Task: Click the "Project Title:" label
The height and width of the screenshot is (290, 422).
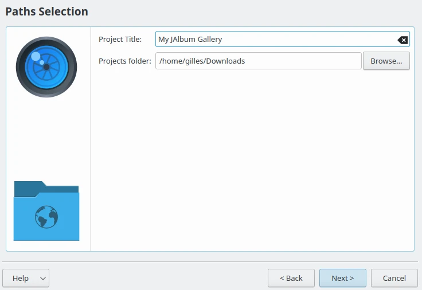Action: tap(120, 40)
